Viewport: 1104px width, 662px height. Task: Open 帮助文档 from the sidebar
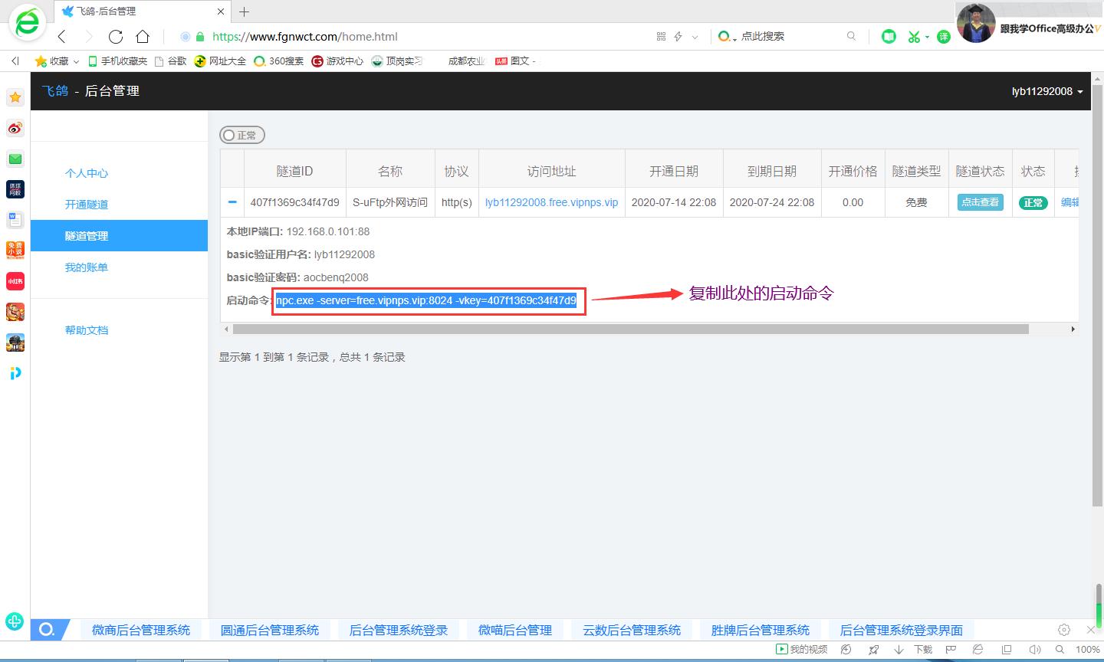point(87,329)
